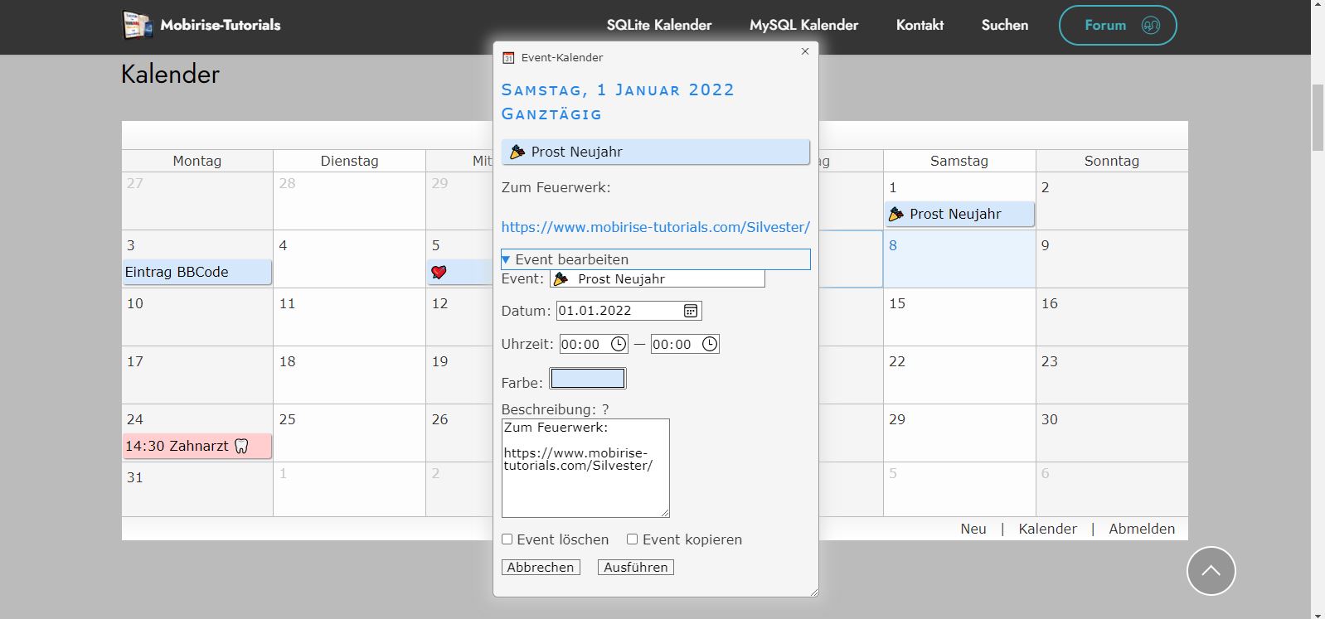
Task: Click the start time clock icon
Action: [619, 344]
